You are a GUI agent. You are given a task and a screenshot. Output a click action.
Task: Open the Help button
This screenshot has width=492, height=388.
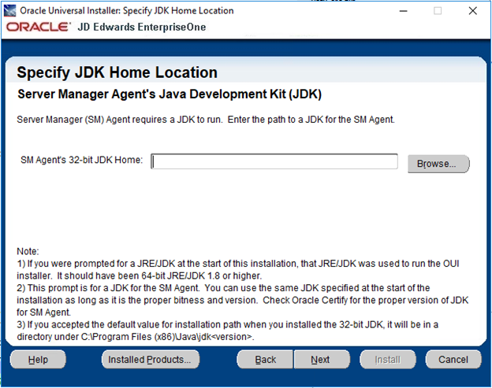point(38,360)
